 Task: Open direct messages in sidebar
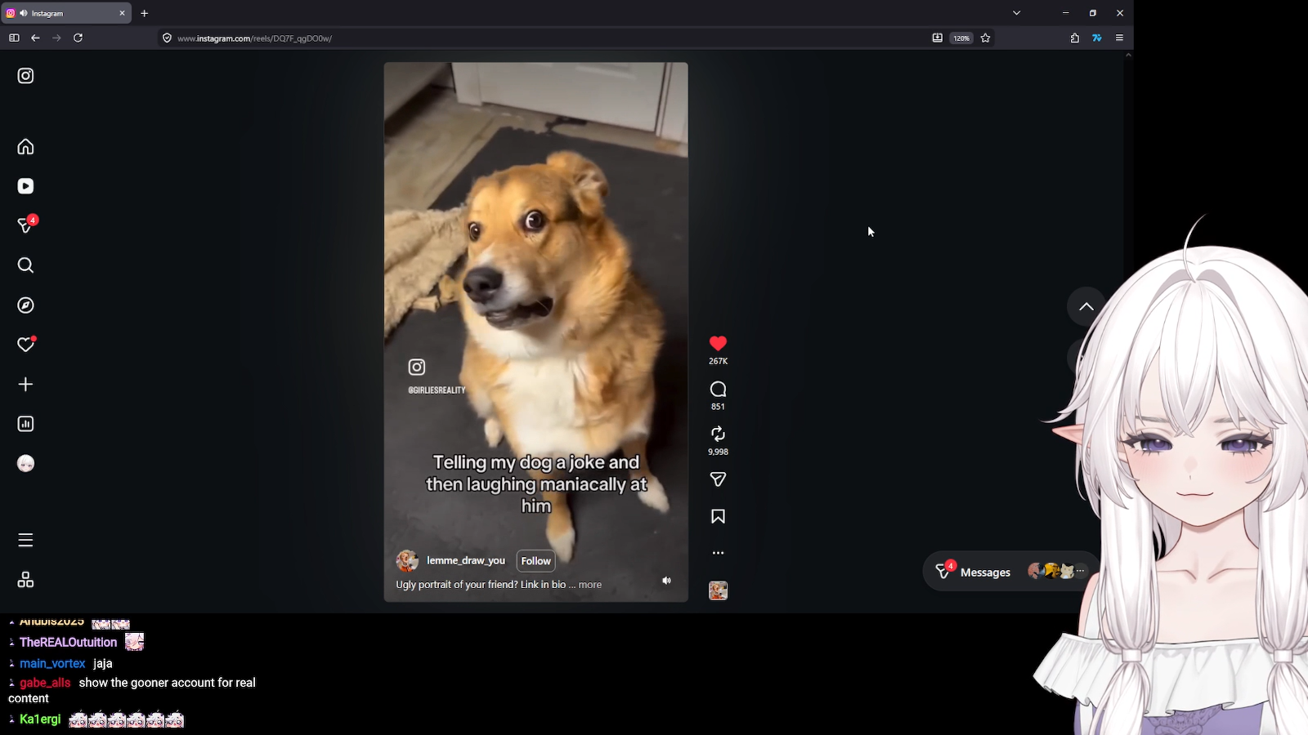pyautogui.click(x=26, y=225)
